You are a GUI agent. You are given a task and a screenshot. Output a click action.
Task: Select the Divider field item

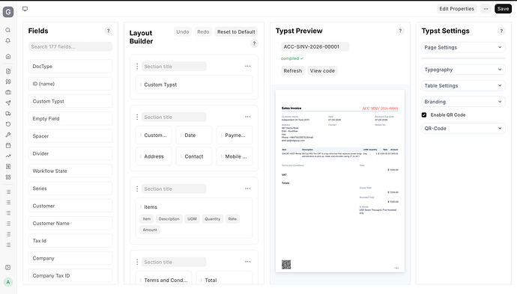coord(70,153)
